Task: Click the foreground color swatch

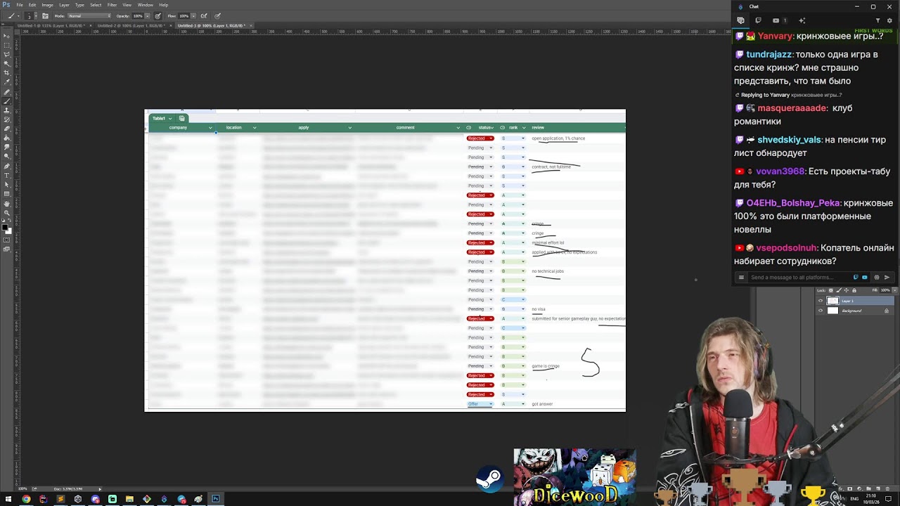Action: pos(4,228)
